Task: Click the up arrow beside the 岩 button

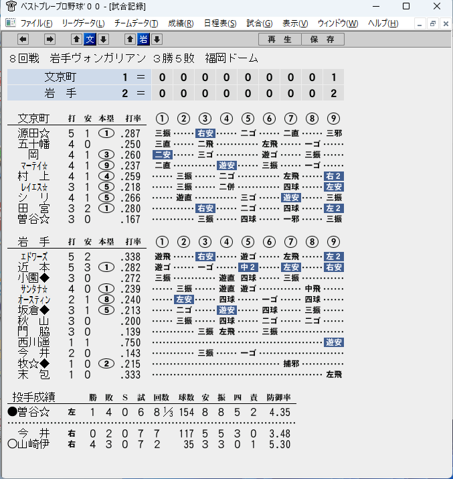Action: [x=130, y=39]
